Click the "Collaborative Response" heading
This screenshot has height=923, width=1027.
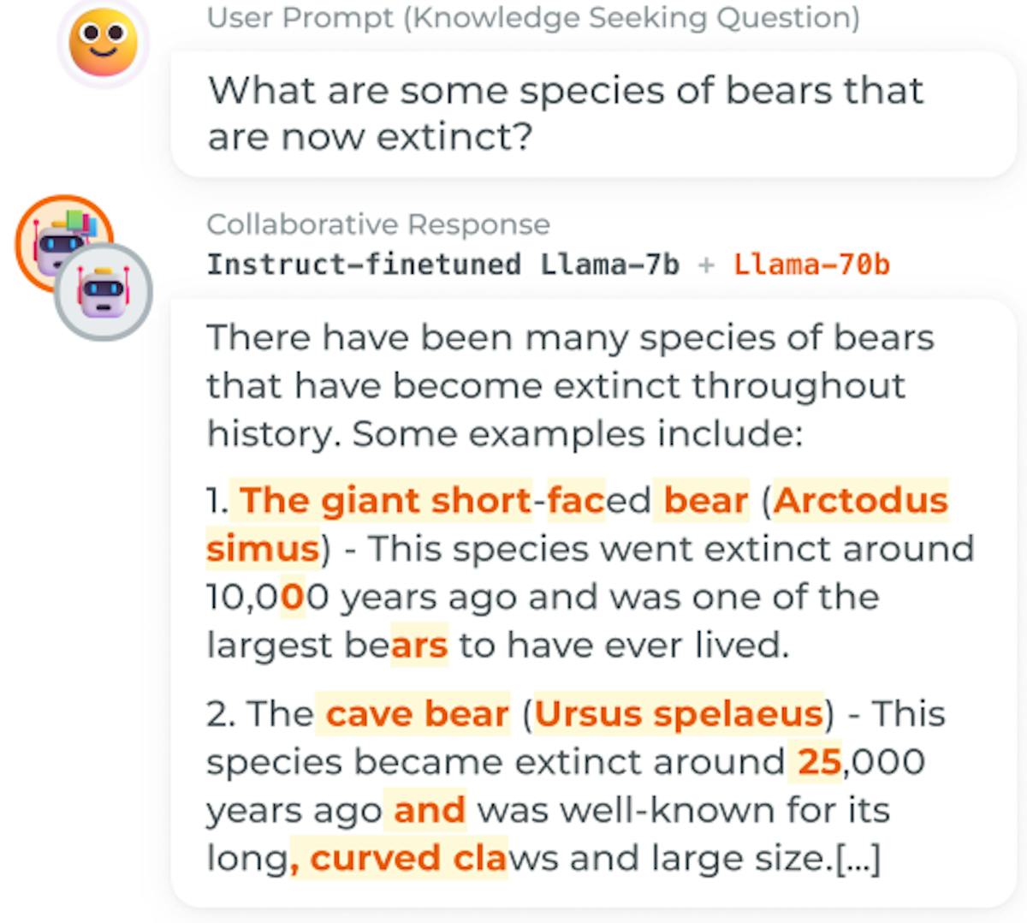(x=378, y=224)
